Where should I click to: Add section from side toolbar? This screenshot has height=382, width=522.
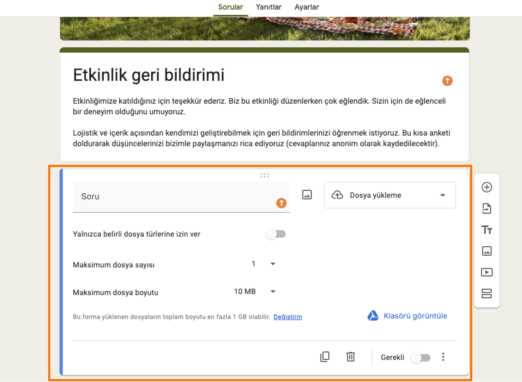(487, 293)
